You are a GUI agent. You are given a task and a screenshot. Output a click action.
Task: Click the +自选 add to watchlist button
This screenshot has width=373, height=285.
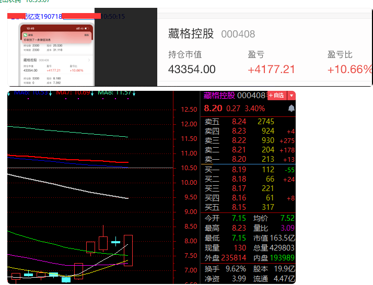point(277,96)
